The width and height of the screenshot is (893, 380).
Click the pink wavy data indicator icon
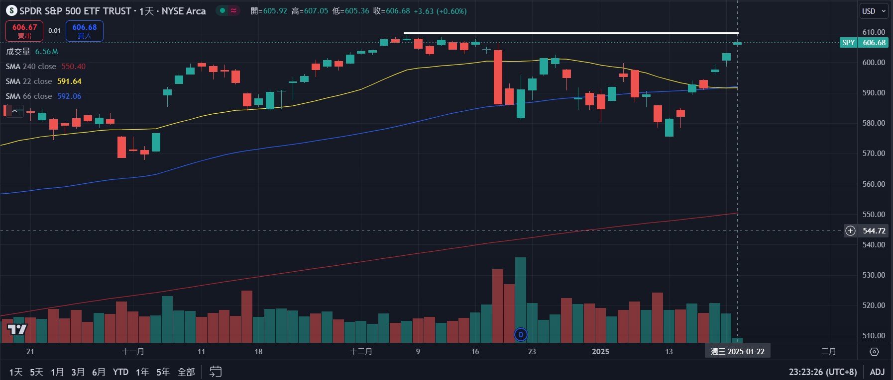233,10
